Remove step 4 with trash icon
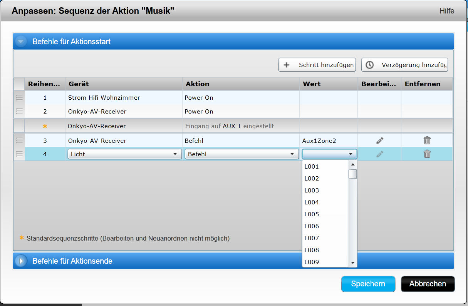 point(427,154)
